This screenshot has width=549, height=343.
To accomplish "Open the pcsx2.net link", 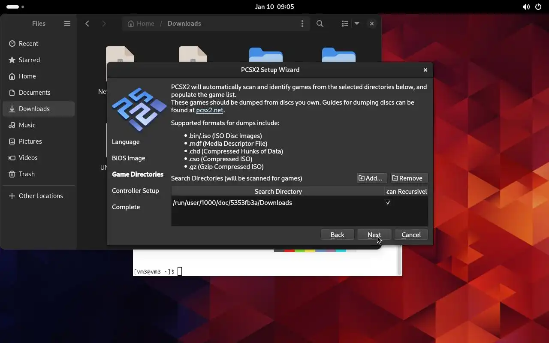I will [210, 110].
